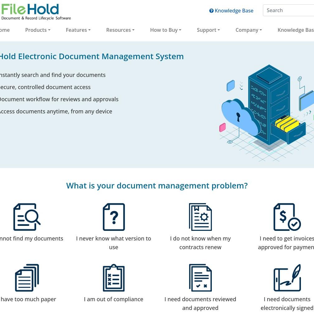This screenshot has height=314, width=314.
Task: Expand the Support dropdown menu
Action: click(x=208, y=30)
